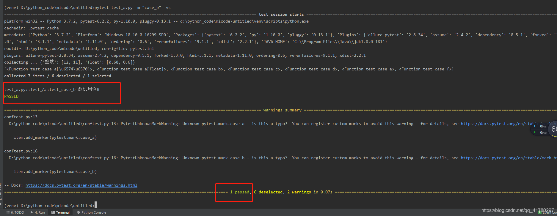The height and width of the screenshot is (216, 557).
Task: Click the 'rootdir: D:\python_code\micode\untitled' line
Action: [x=79, y=48]
